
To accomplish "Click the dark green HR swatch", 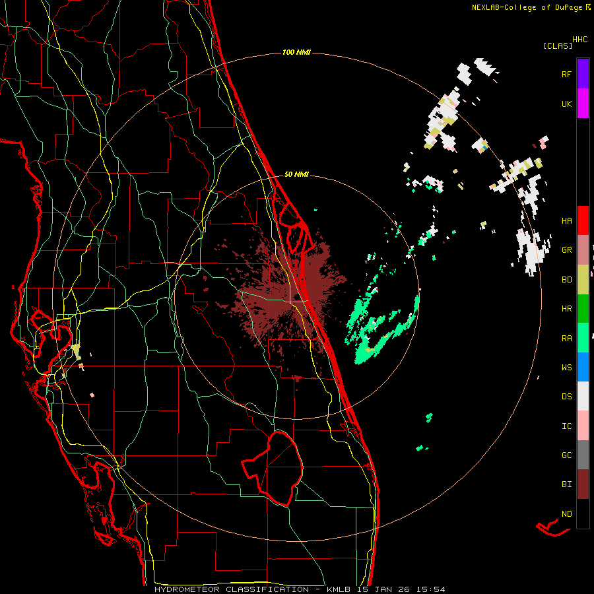I will (x=583, y=309).
